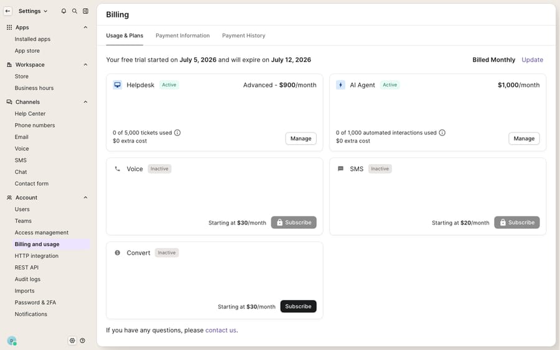Click the Channels chat bubbles icon
This screenshot has width=560, height=350.
coord(9,102)
